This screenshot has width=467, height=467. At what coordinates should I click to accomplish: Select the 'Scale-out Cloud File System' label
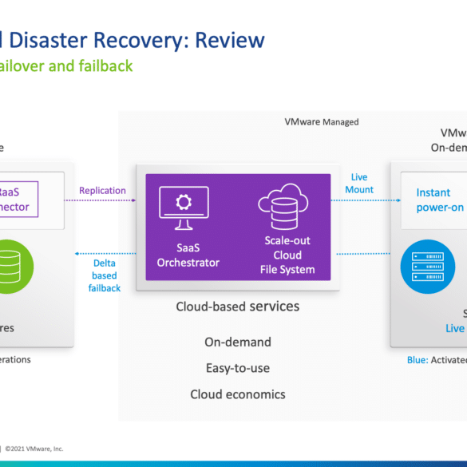(x=287, y=255)
